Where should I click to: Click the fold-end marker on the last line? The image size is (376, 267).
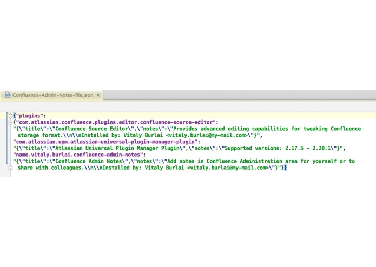(x=10, y=168)
